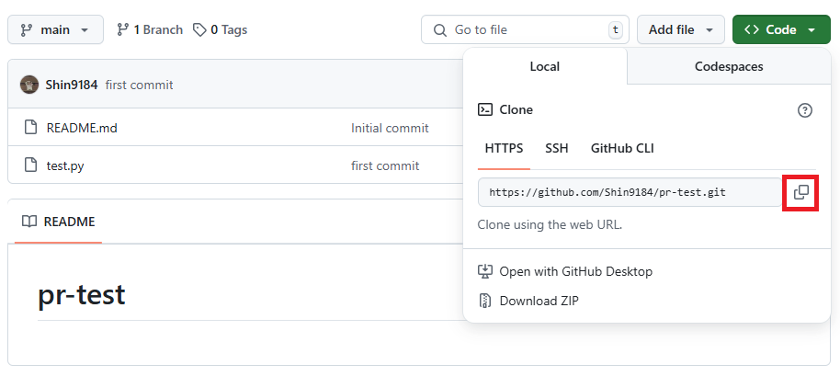Click the tag icon beside 0 Tags
This screenshot has height=376, width=840.
199,29
